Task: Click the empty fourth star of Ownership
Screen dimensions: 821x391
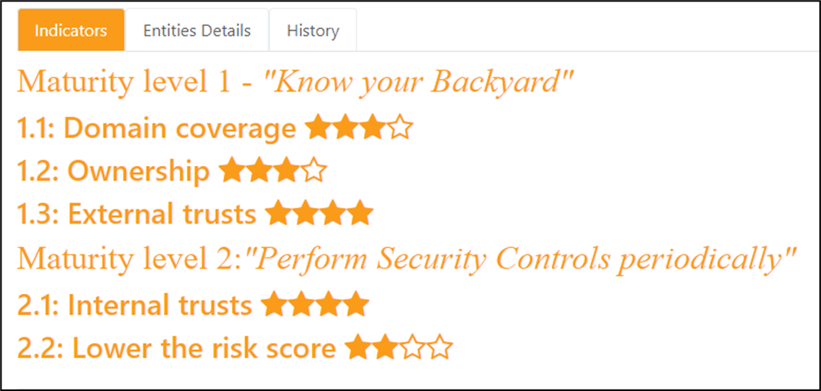Action: tap(313, 171)
